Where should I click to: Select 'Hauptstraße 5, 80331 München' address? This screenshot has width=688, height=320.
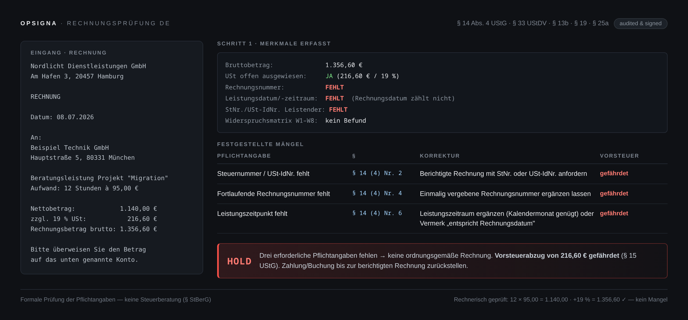click(83, 158)
